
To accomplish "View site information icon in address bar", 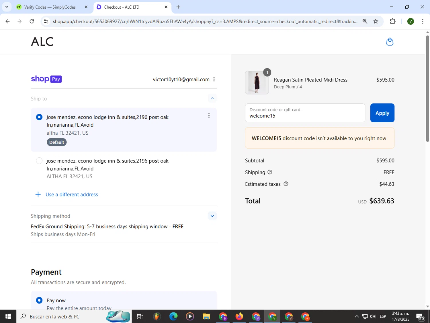I will pyautogui.click(x=46, y=21).
